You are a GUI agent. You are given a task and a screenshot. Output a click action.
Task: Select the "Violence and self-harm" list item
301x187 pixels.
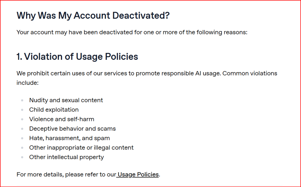click(x=62, y=119)
